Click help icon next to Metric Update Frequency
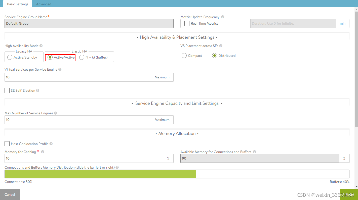The image size is (358, 200). click(x=223, y=17)
